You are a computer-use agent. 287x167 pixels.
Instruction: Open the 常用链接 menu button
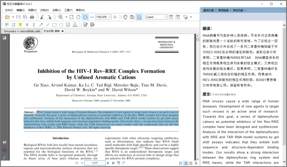pos(225,10)
